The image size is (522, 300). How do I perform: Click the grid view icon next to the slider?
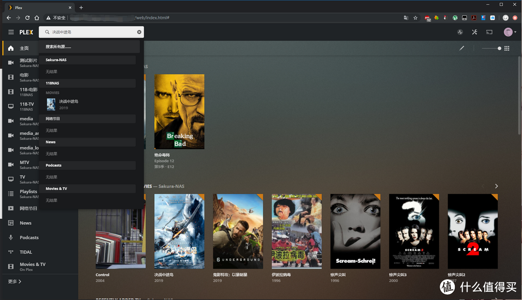click(507, 49)
